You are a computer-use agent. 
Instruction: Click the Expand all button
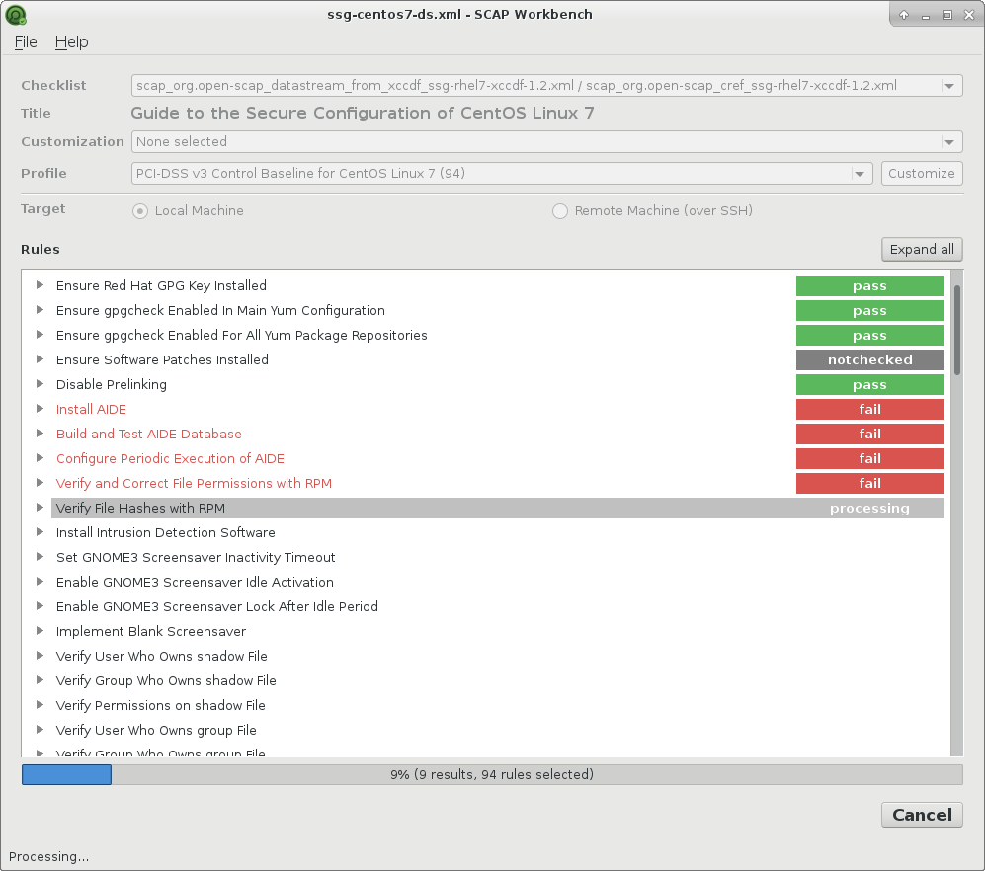click(x=922, y=249)
